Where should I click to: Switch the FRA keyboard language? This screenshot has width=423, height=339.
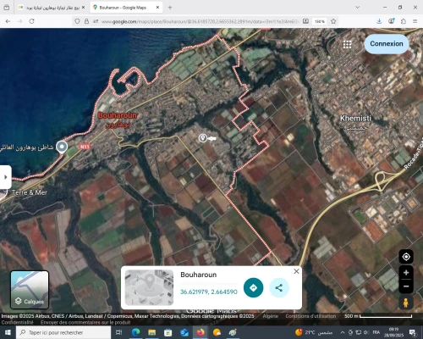coord(376,332)
